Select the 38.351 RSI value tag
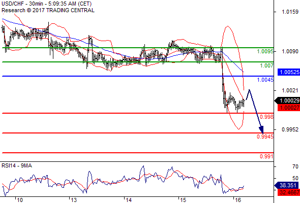The width and height of the screenshot is (300, 203). (x=287, y=185)
